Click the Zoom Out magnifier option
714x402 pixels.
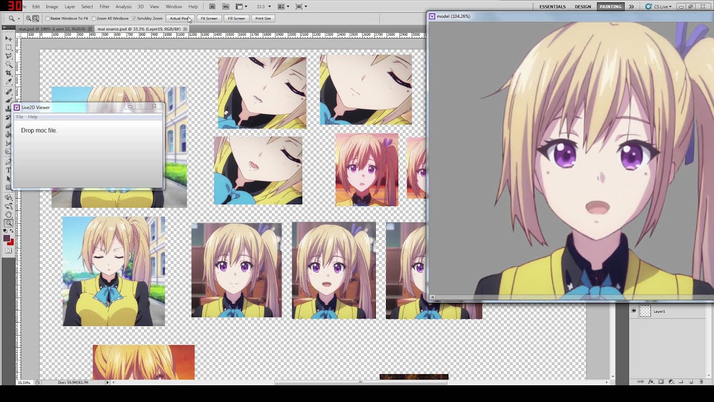click(36, 18)
